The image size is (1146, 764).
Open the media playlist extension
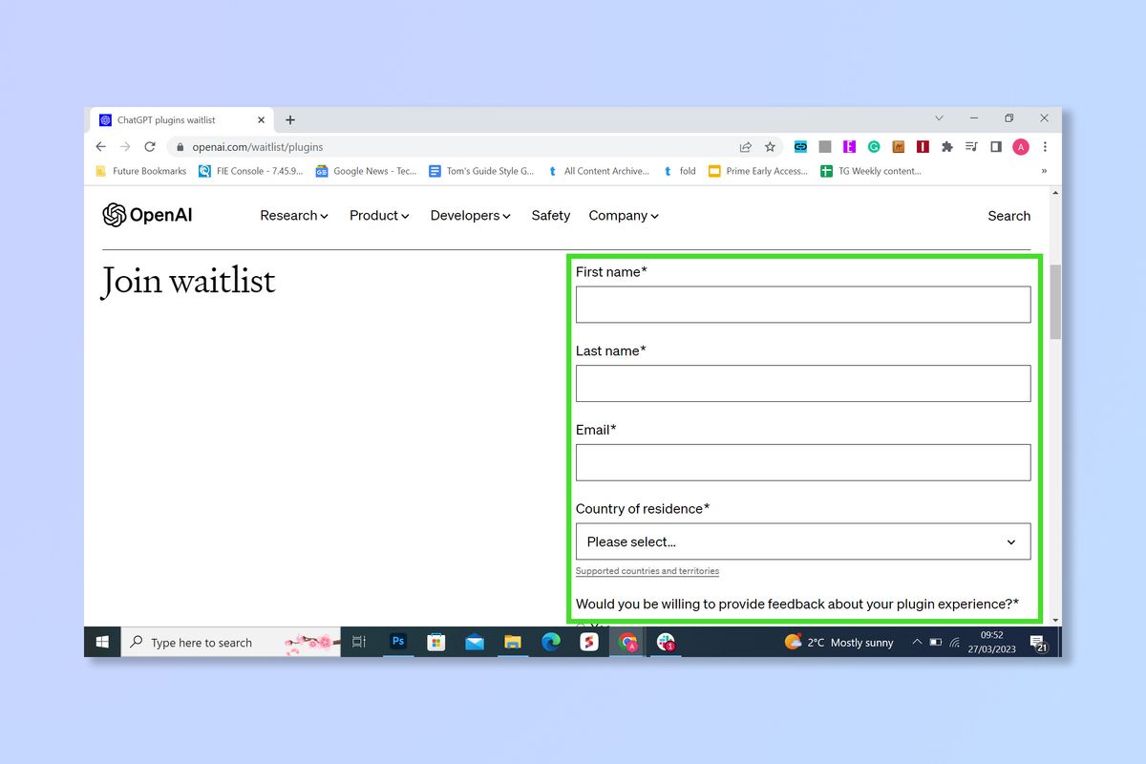point(972,146)
